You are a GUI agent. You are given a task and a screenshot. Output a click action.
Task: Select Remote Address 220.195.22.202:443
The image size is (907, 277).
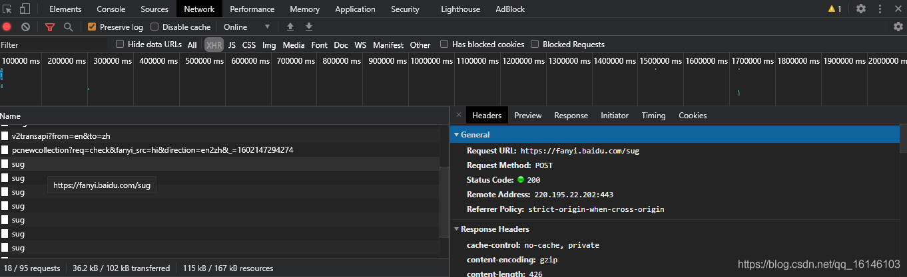point(574,195)
